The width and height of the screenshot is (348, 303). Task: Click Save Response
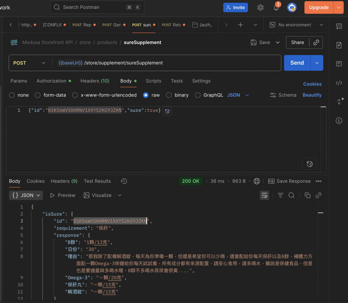click(x=289, y=181)
